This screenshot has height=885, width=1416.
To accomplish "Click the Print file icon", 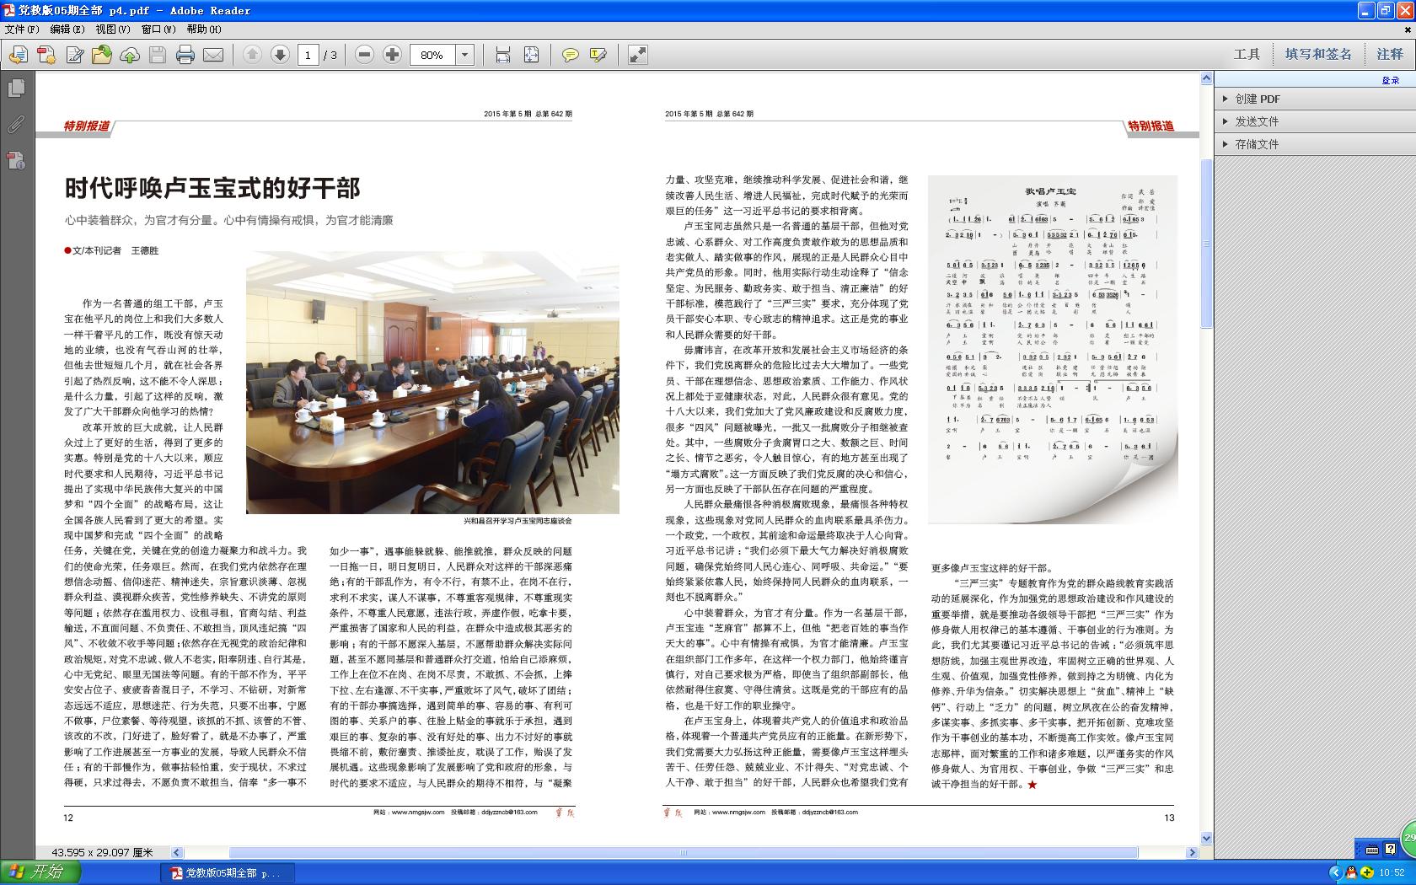I will (x=185, y=55).
